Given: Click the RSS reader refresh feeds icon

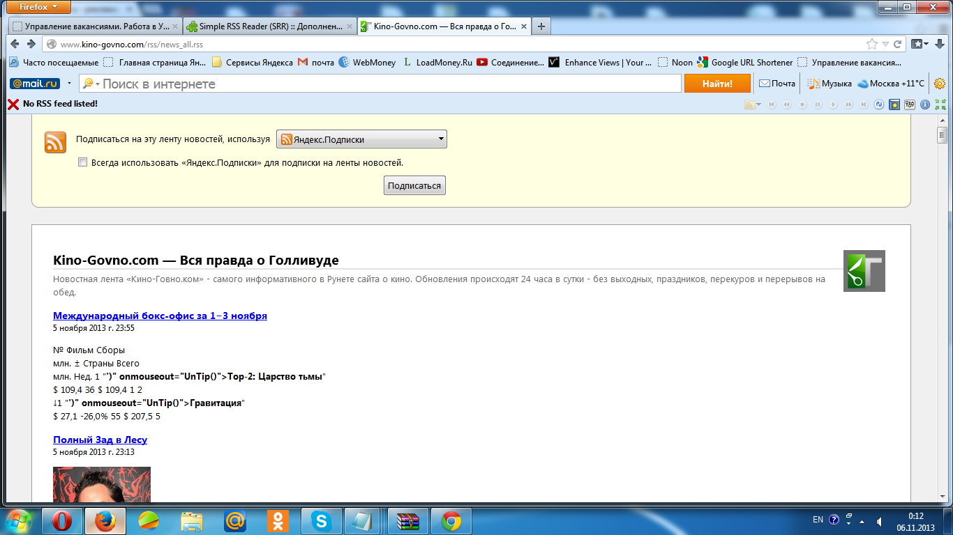Looking at the screenshot, I should click(879, 104).
